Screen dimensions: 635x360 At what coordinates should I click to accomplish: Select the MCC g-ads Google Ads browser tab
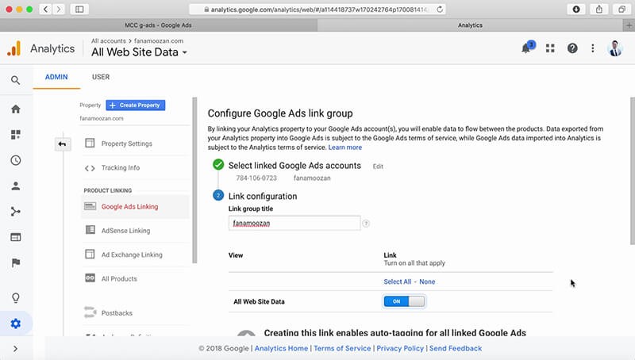[x=158, y=25]
